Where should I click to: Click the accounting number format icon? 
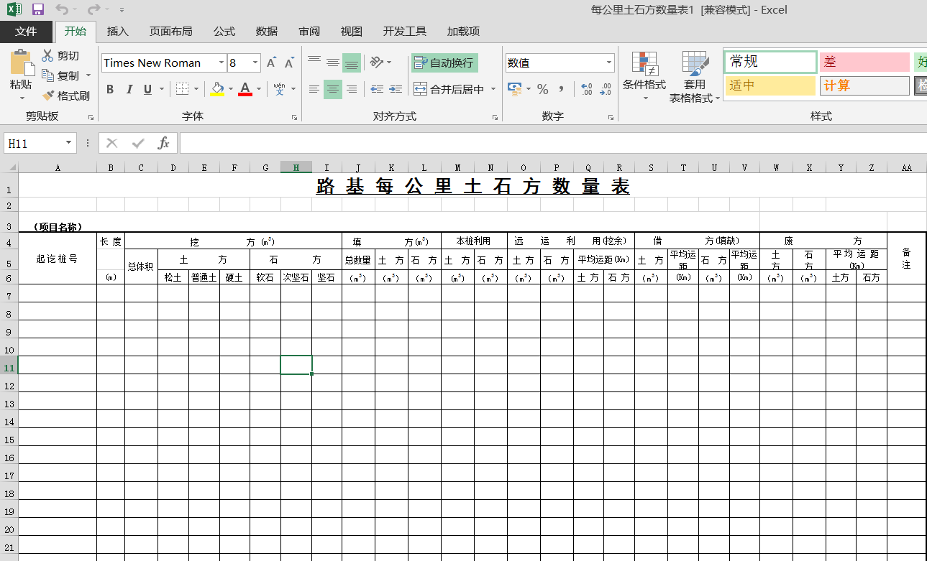(x=514, y=89)
